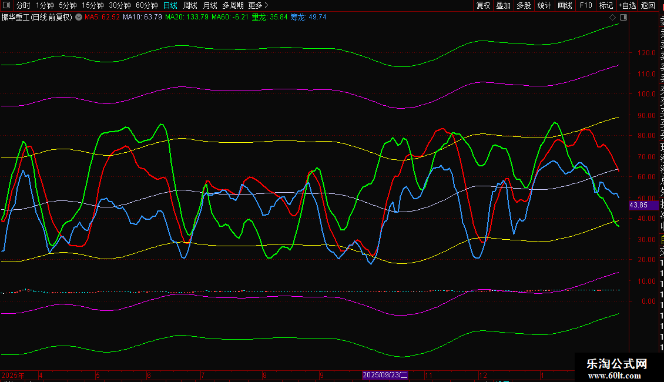Click the diamond icon above the chart
Screen dimensions: 664x382
click(x=613, y=17)
